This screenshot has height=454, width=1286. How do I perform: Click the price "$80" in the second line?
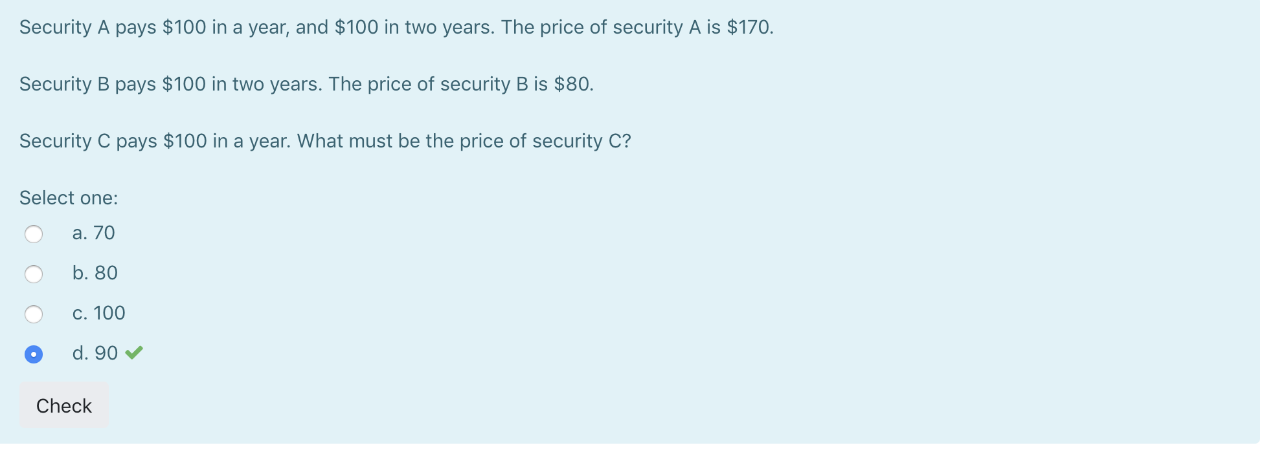pos(572,83)
